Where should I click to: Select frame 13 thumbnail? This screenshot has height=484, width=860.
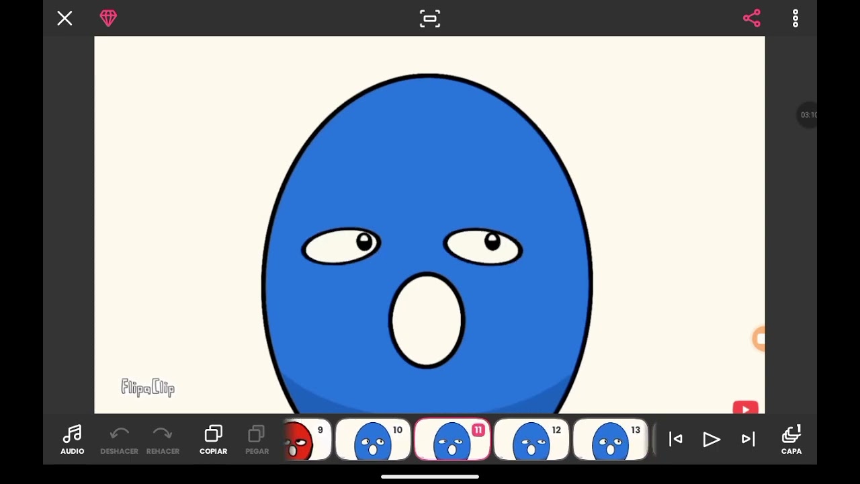(611, 440)
